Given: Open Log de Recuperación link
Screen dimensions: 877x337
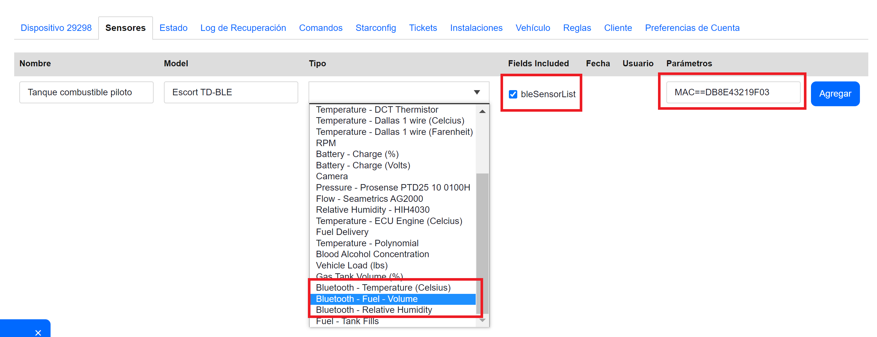Looking at the screenshot, I should coord(243,28).
